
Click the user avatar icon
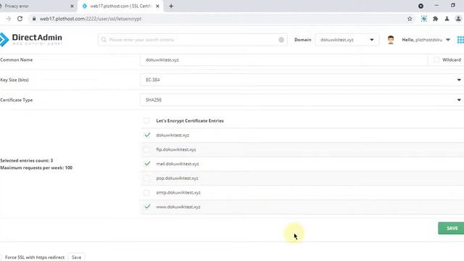(x=391, y=40)
